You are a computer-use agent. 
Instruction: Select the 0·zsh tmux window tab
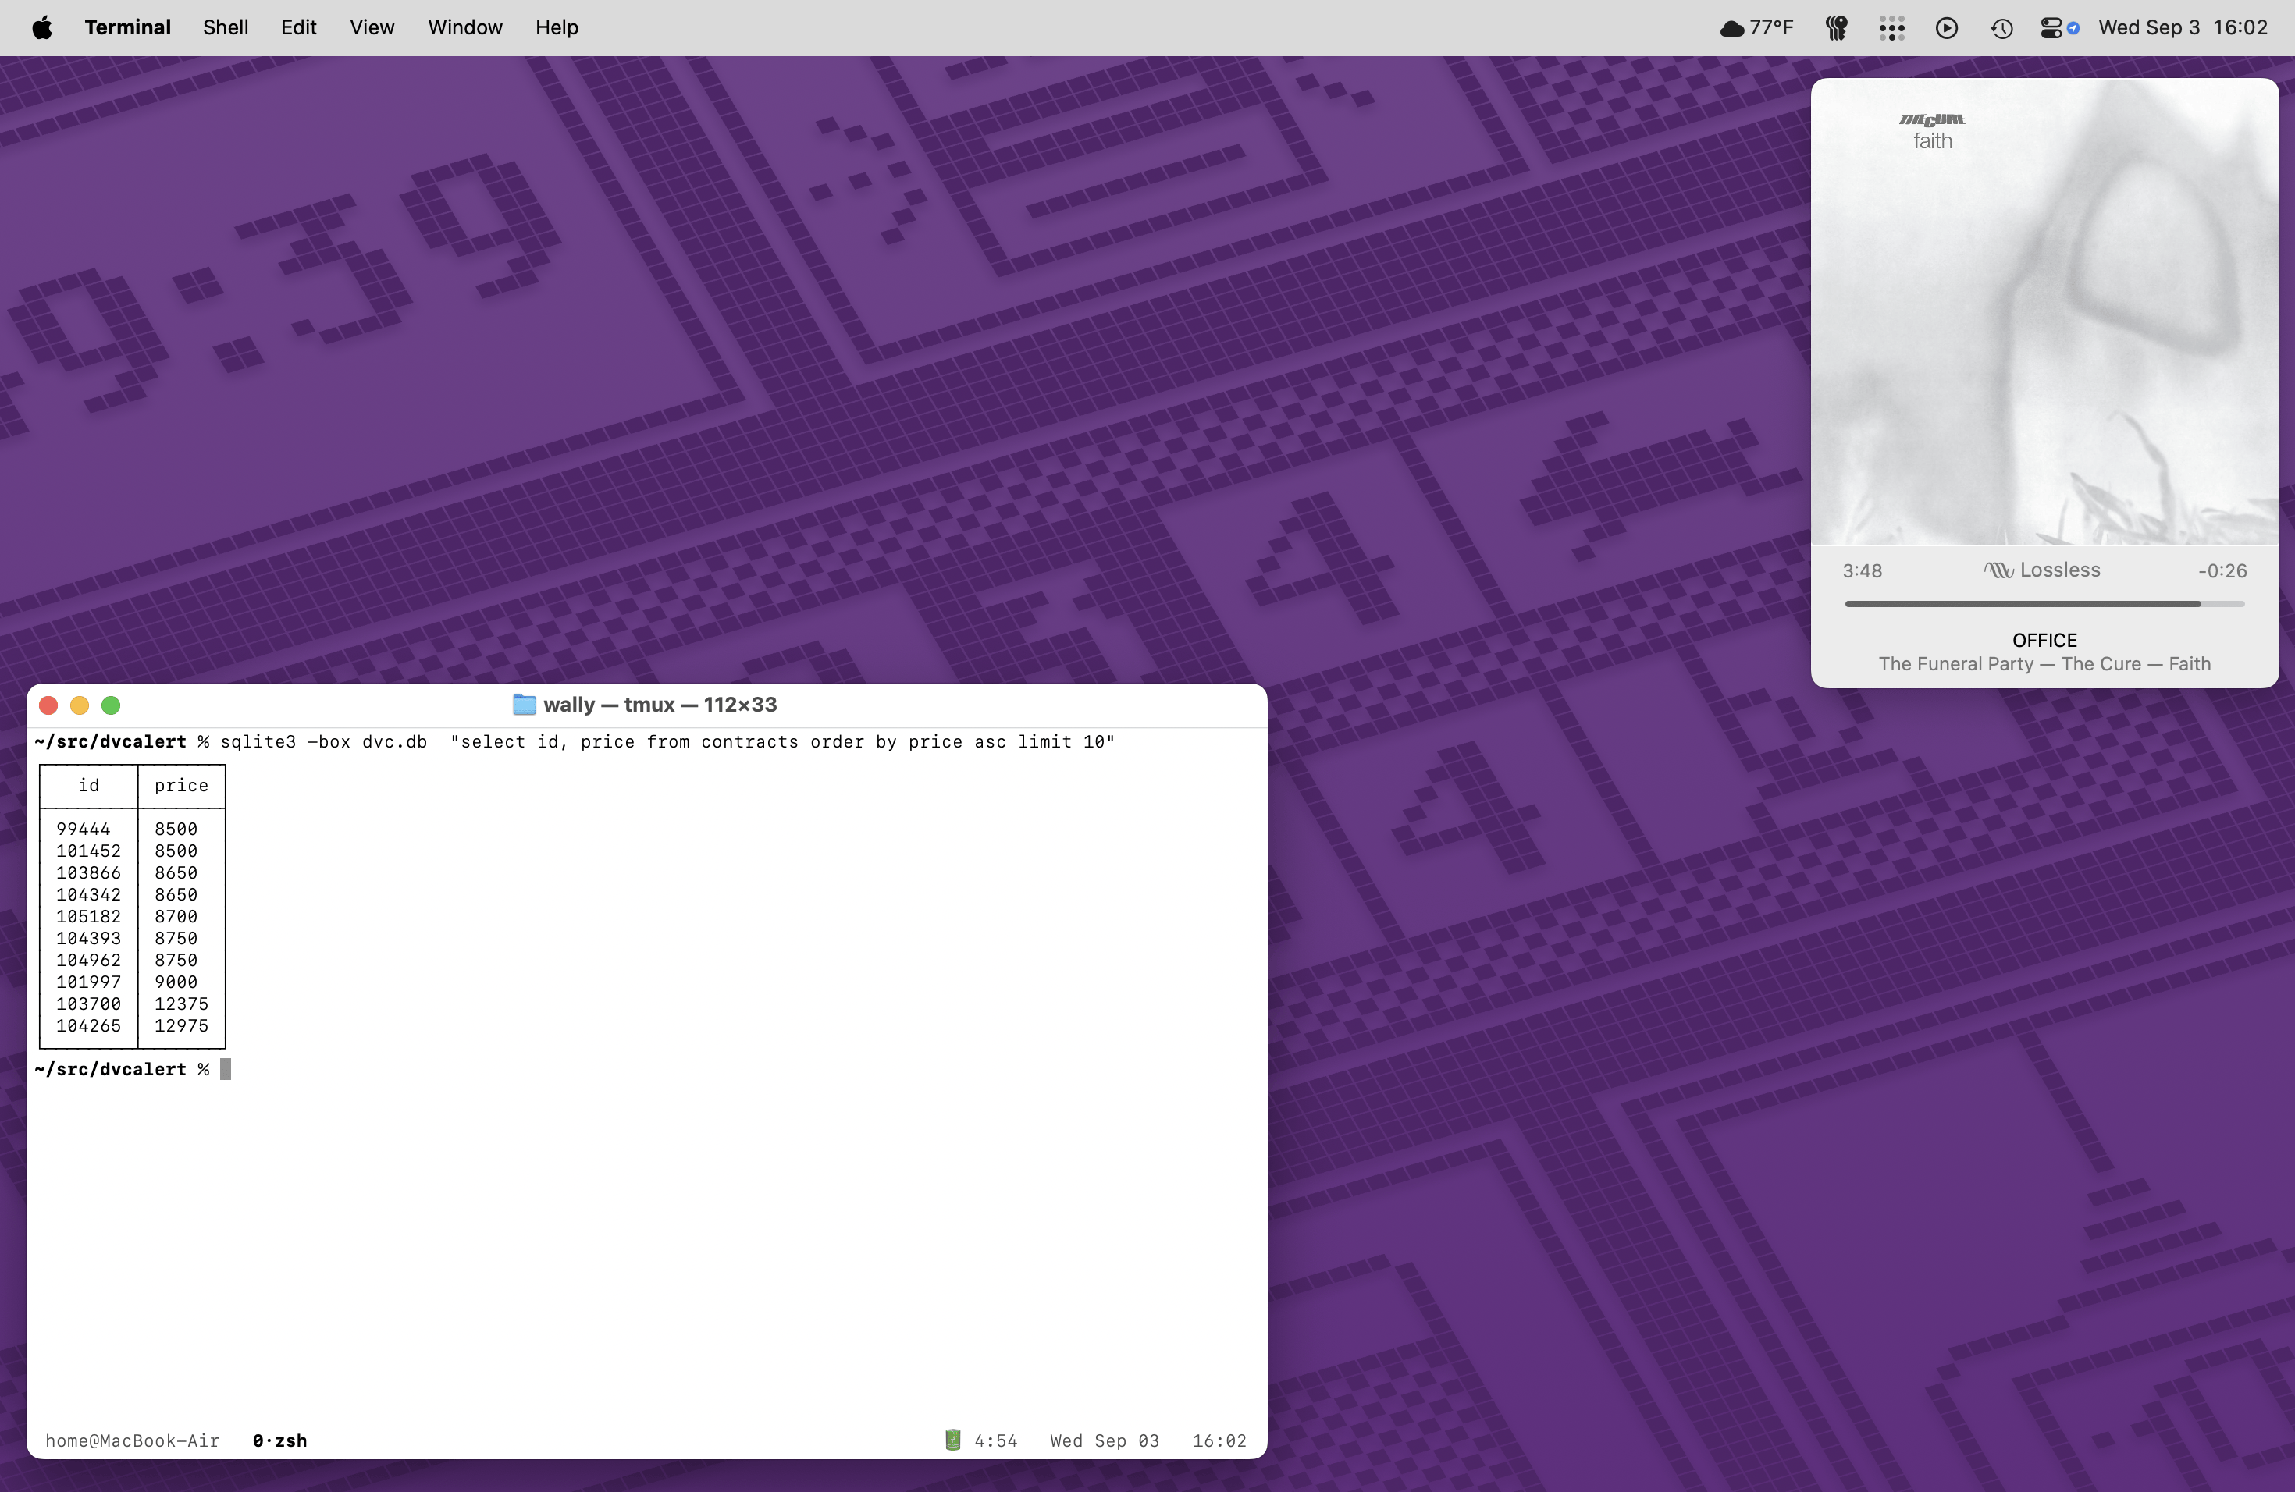(279, 1440)
